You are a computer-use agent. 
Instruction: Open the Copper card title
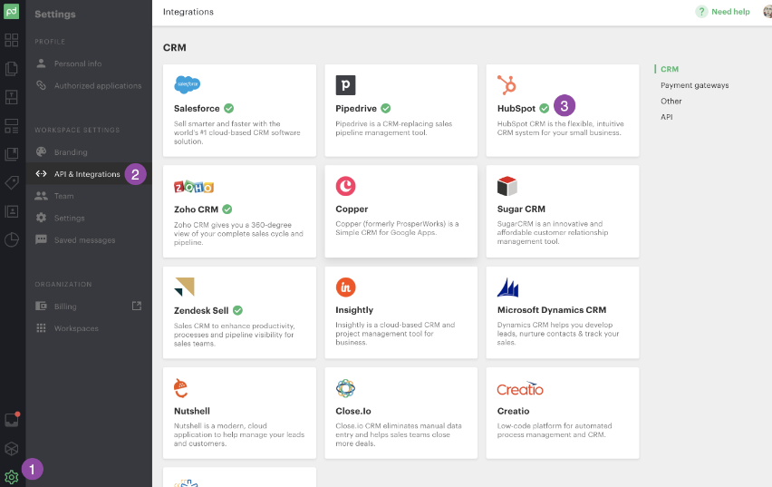pos(352,209)
